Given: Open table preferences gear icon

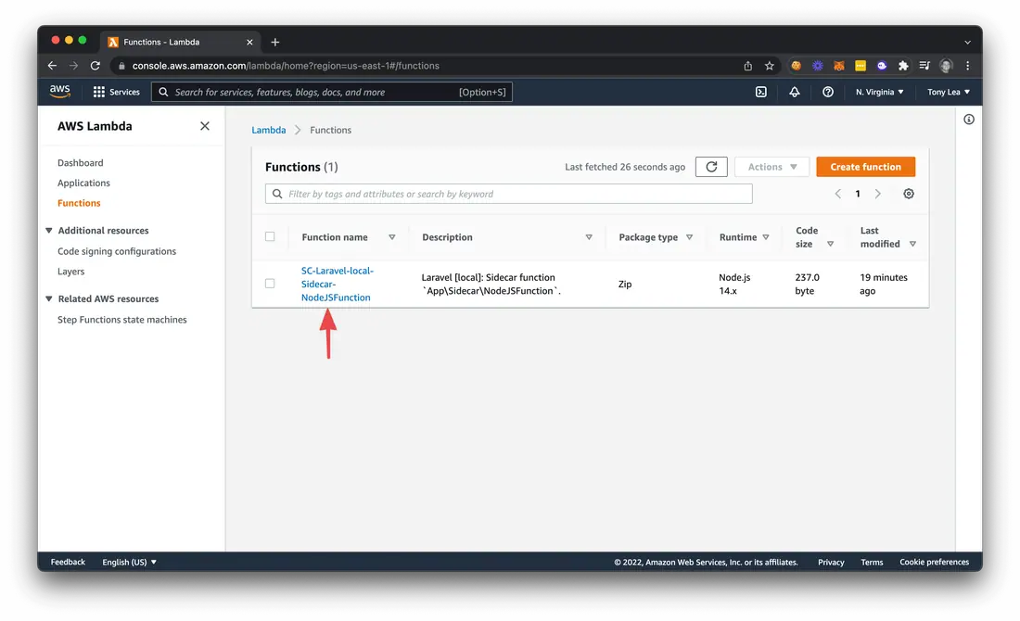Looking at the screenshot, I should (909, 194).
